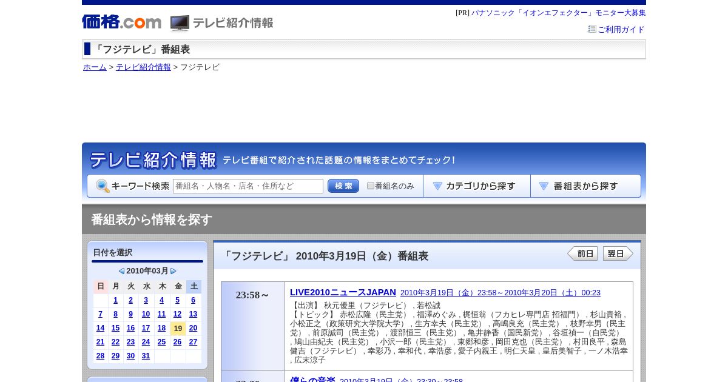The height and width of the screenshot is (382, 728).
Task: Select March 21 in the calendar
Action: [100, 342]
